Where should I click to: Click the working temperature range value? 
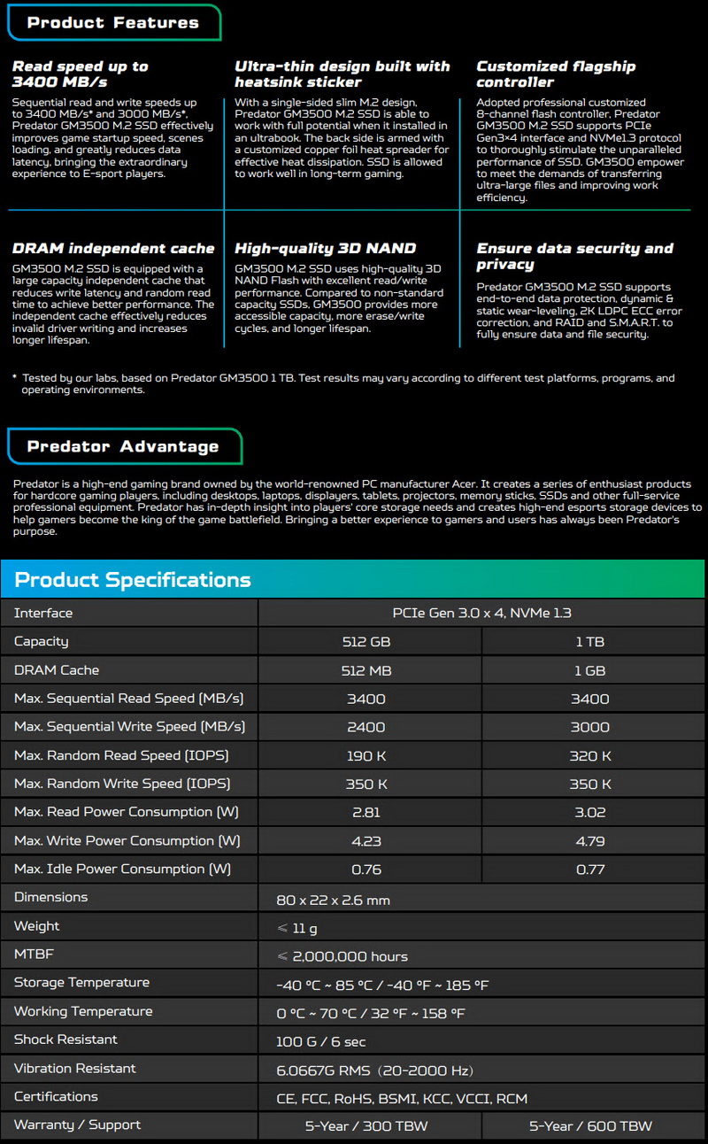370,1014
